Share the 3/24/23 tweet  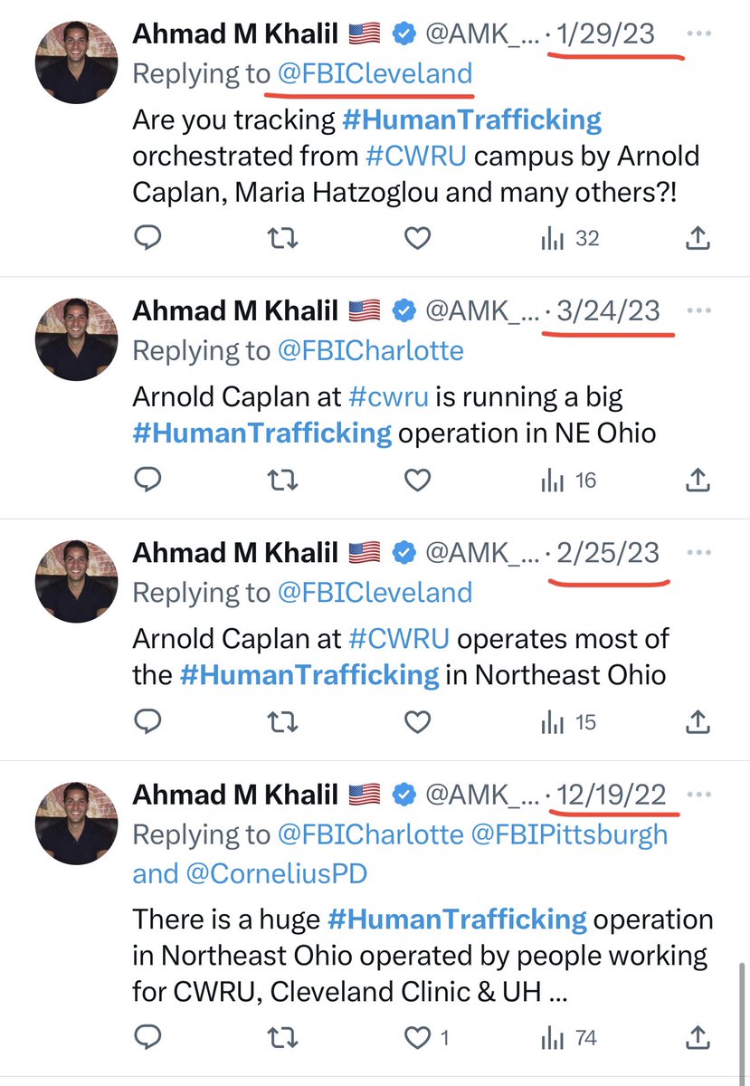[x=698, y=481]
